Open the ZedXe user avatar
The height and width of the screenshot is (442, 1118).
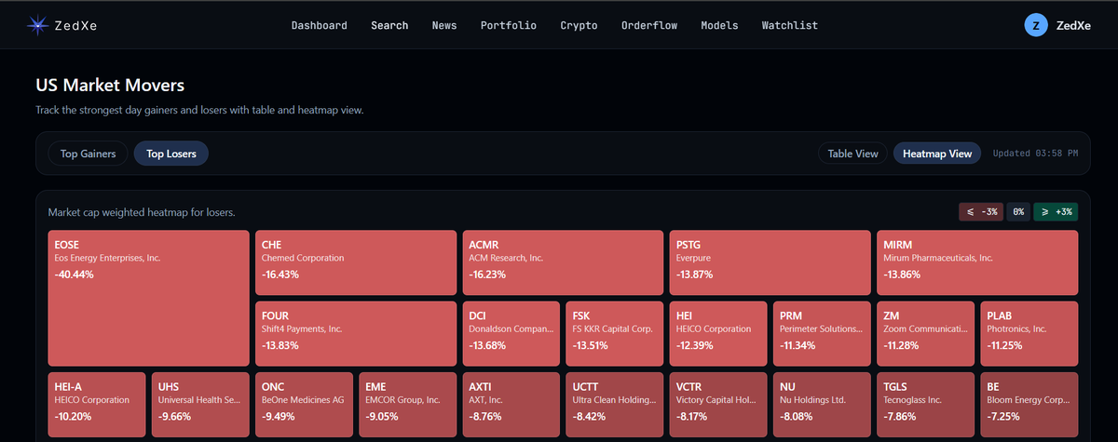[1035, 26]
